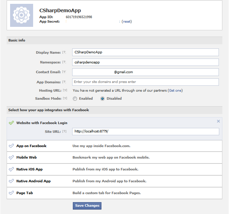Viewport: 229px width, 214px height.
Task: Expand the App on Facebook integration row
Action: click(114, 146)
